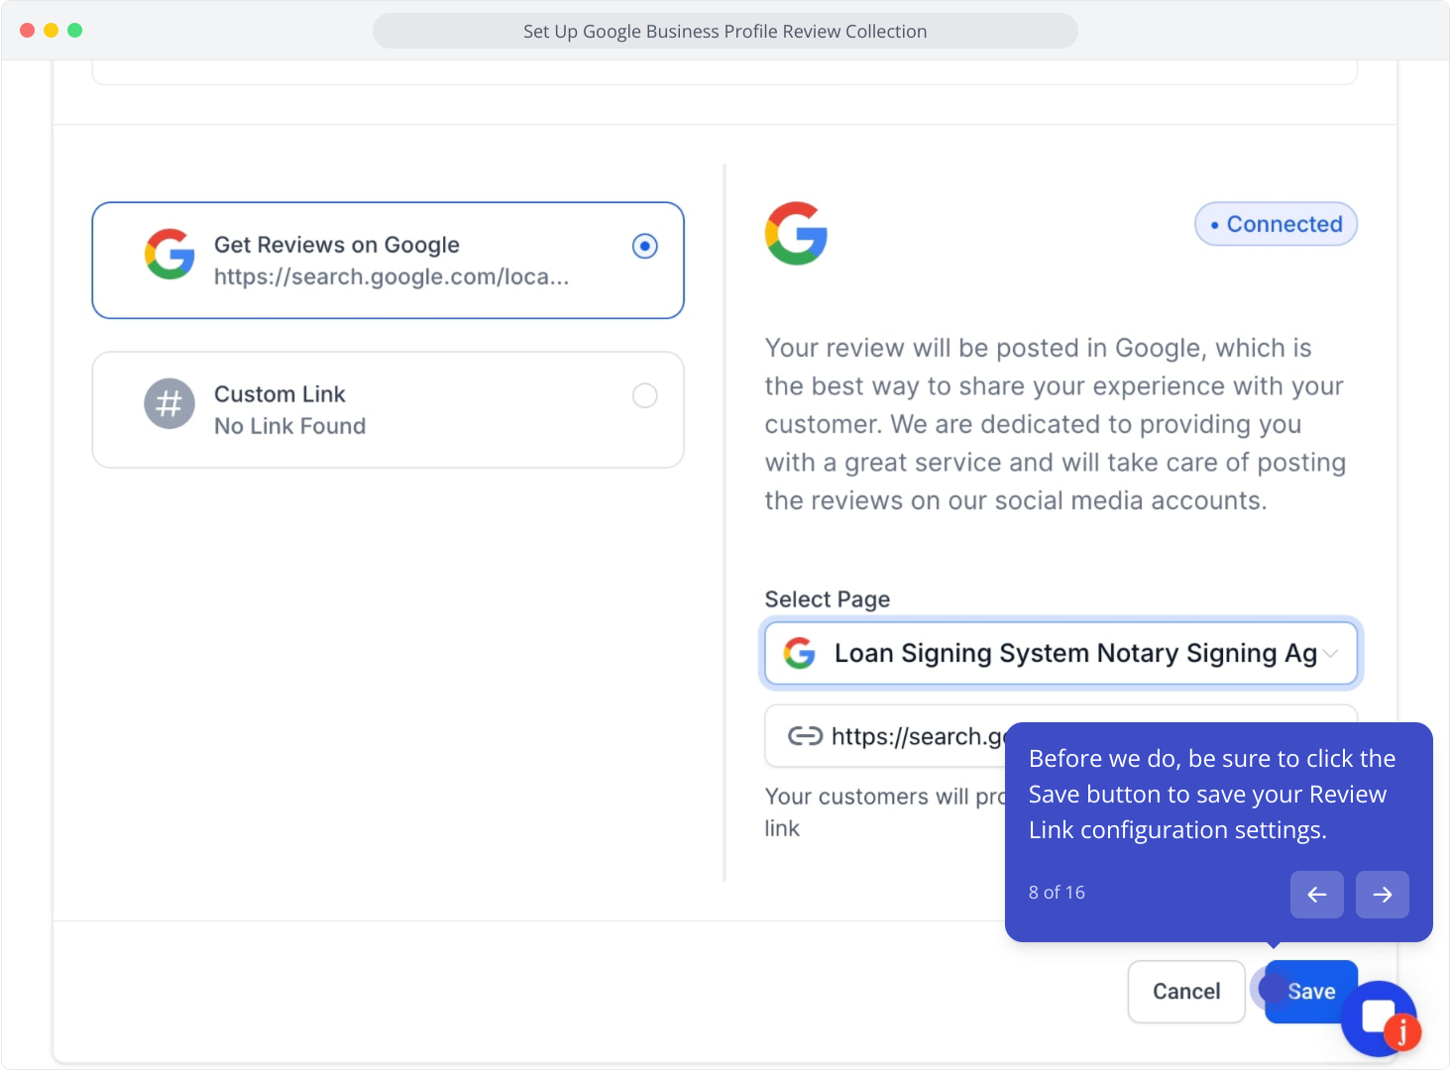Click the red macOS close window button

(27, 31)
